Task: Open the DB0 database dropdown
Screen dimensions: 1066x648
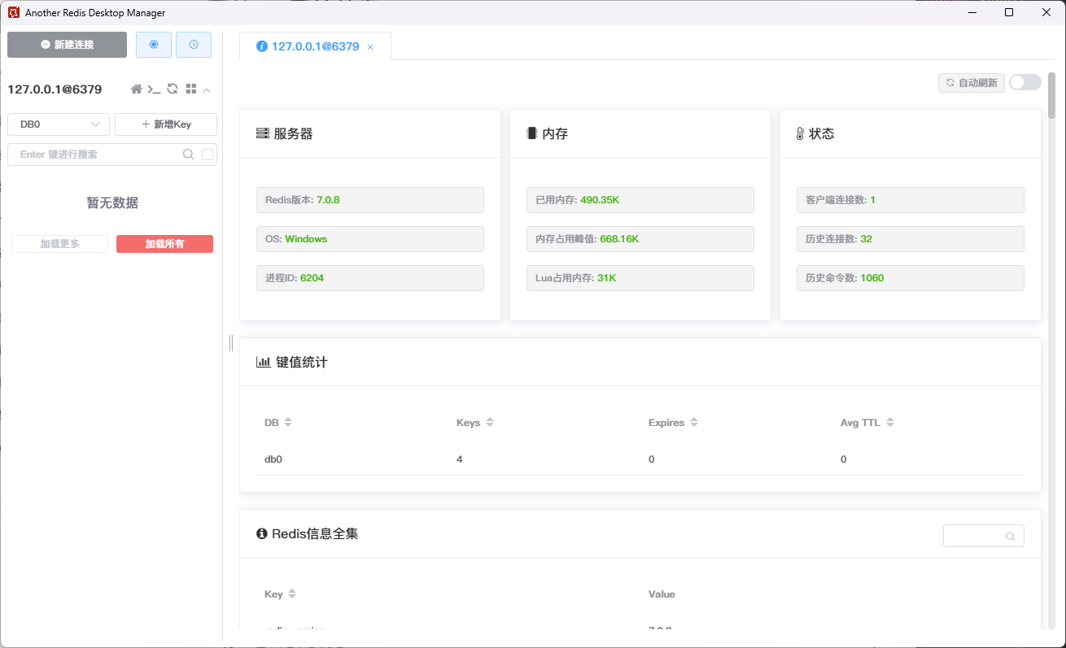Action: pyautogui.click(x=59, y=124)
